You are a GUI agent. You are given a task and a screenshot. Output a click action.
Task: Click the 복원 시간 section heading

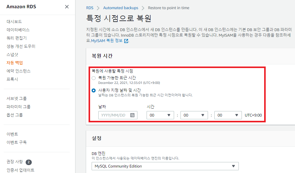click(x=102, y=56)
